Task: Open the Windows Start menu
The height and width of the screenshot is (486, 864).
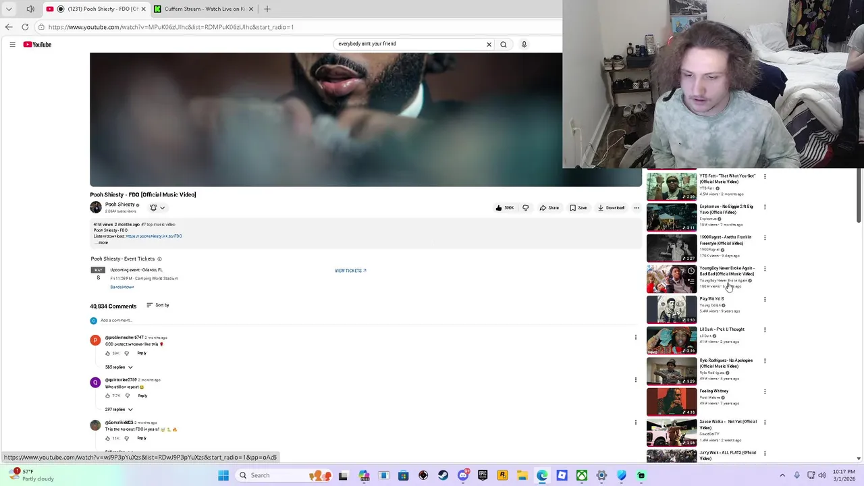Action: click(x=223, y=475)
